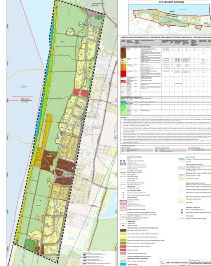Click the pale yellow single-family residential legend swatch

point(123,237)
